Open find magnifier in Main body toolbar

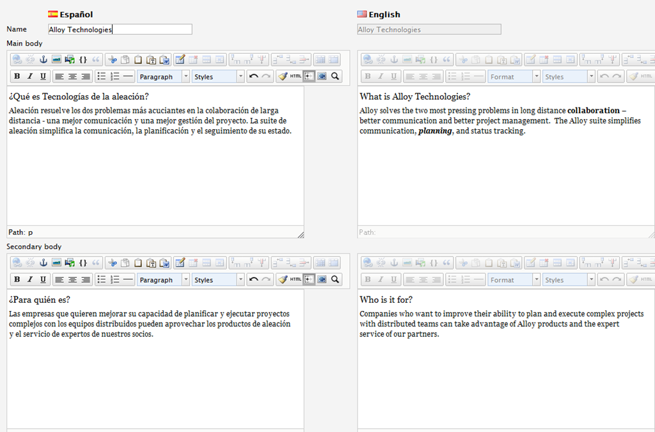335,76
